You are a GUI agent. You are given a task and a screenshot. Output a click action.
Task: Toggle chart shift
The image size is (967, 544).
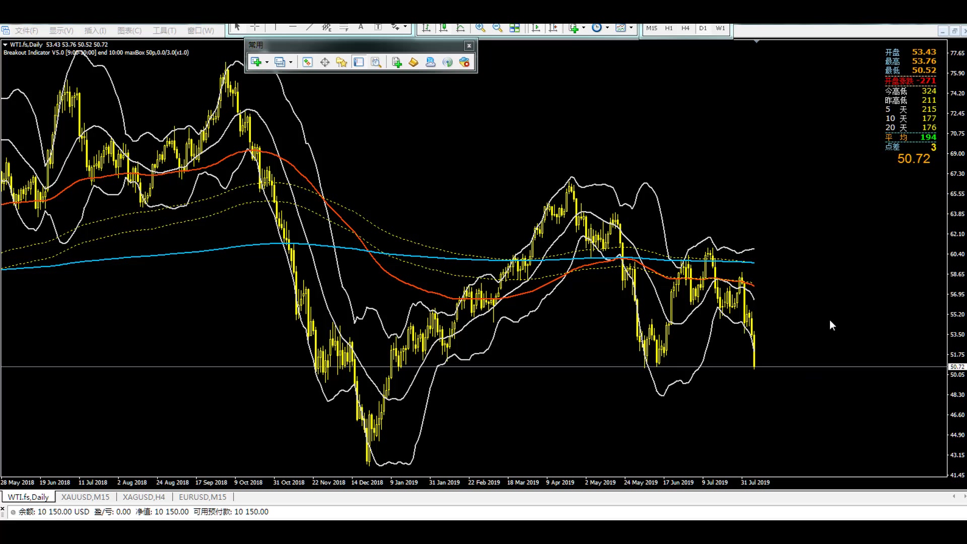[553, 28]
